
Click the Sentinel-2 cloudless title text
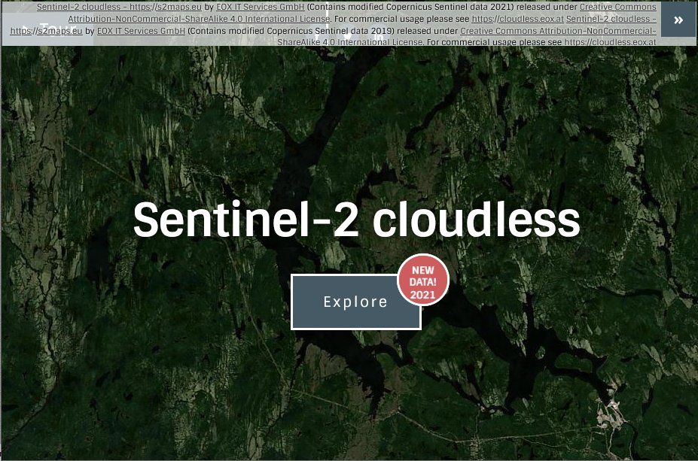tap(357, 220)
